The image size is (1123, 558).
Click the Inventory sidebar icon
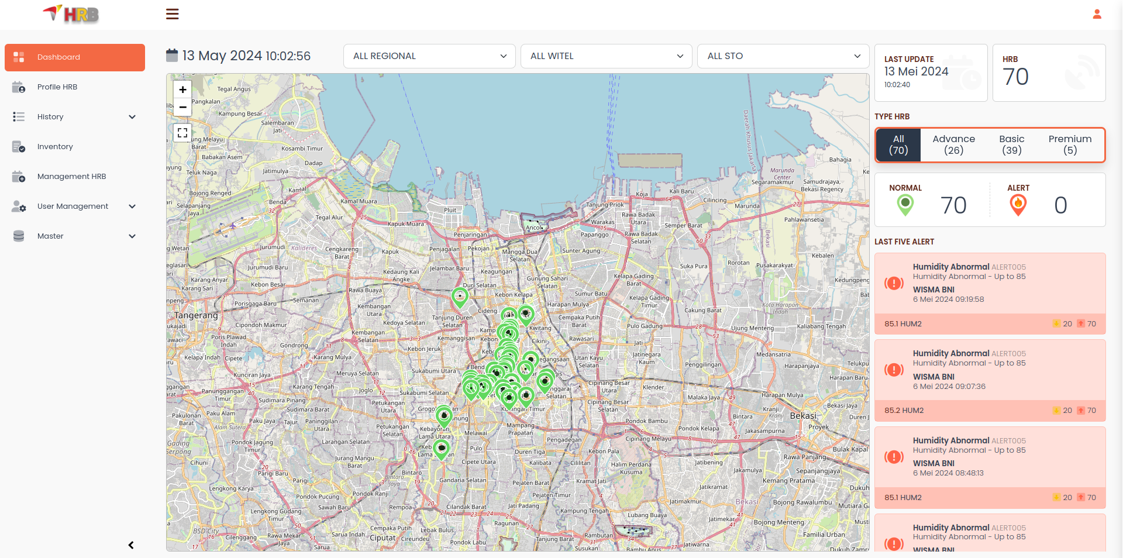[19, 147]
